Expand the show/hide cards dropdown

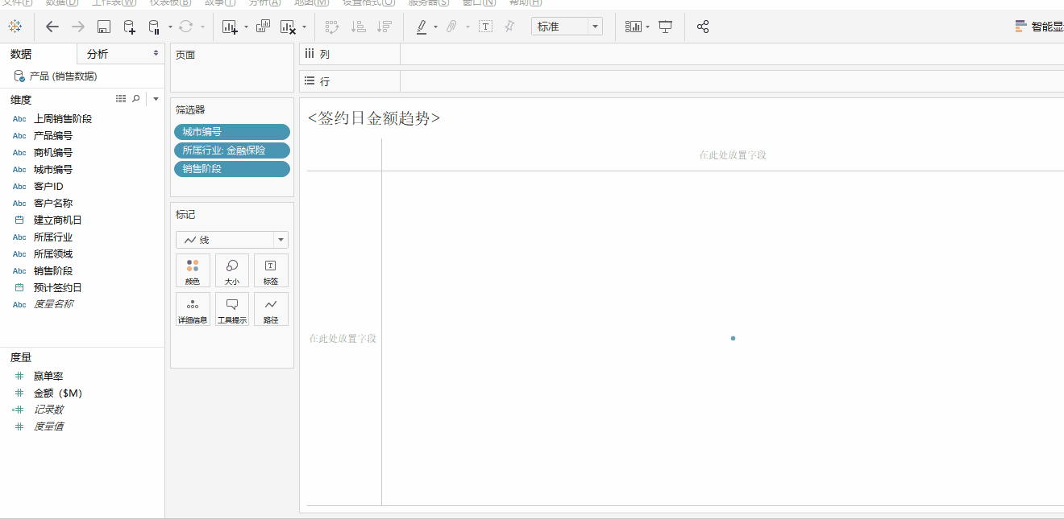coord(647,27)
